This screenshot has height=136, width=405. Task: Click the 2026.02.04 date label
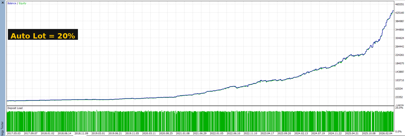pos(386,133)
